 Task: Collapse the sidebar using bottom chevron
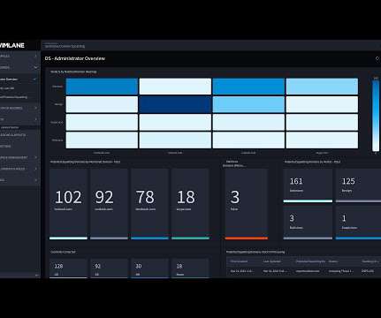tap(37, 275)
